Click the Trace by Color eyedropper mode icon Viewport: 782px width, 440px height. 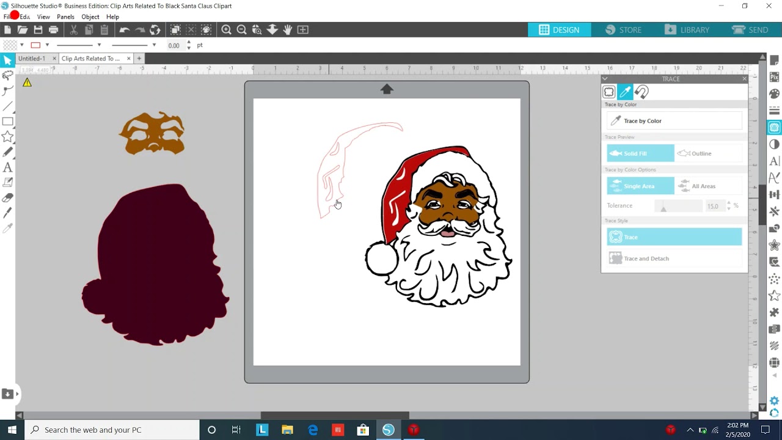point(625,92)
